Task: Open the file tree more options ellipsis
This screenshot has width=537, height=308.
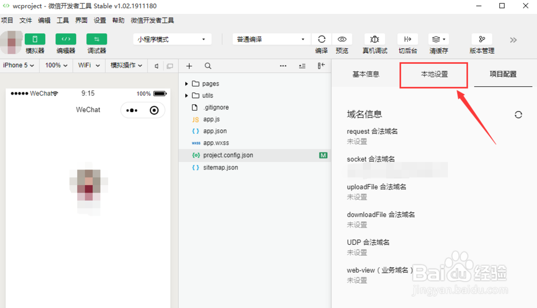Action: pyautogui.click(x=283, y=66)
